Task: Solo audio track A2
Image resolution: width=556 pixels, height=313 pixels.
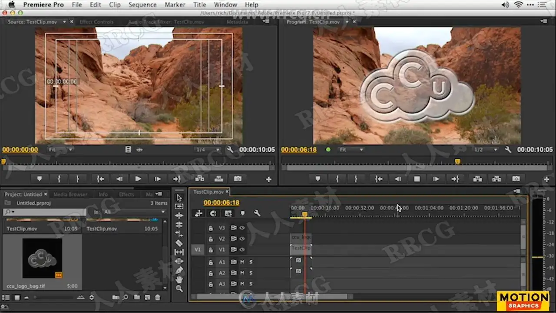Action: [251, 273]
